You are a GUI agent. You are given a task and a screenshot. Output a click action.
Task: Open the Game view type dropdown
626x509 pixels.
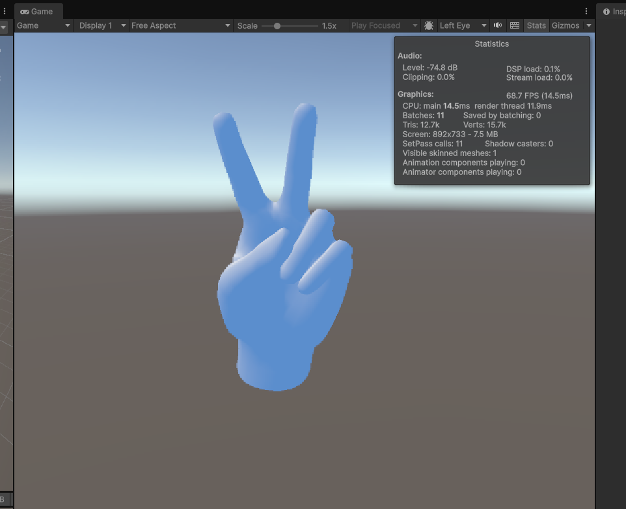pos(43,25)
